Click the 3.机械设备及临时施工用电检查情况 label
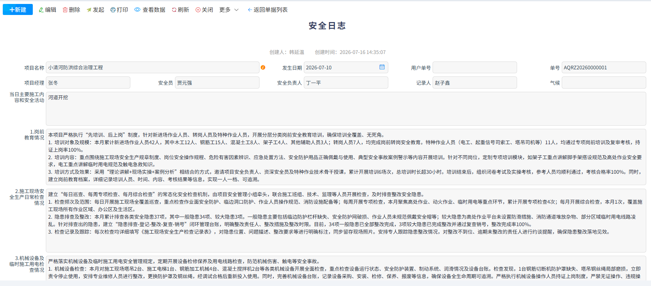The image size is (651, 286). [x=27, y=264]
